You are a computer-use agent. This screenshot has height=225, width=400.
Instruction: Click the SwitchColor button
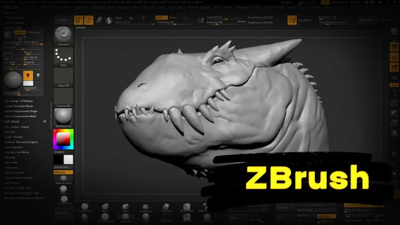63,167
